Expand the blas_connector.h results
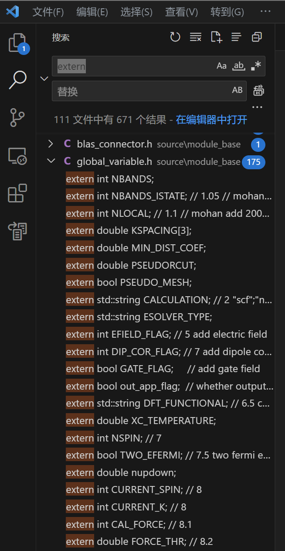 pos(51,144)
